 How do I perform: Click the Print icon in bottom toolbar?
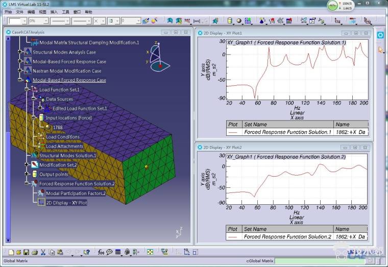click(x=35, y=252)
